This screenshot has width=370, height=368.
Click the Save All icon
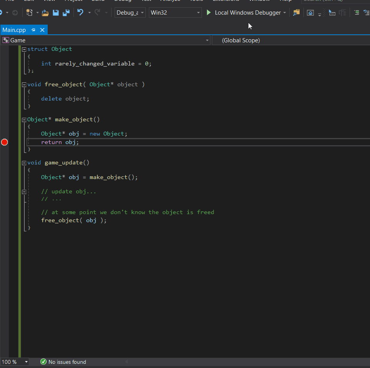(x=66, y=13)
